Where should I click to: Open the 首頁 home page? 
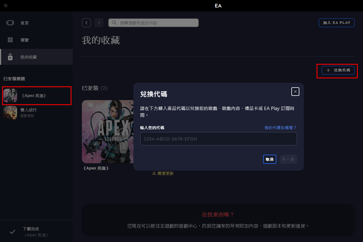pos(36,23)
